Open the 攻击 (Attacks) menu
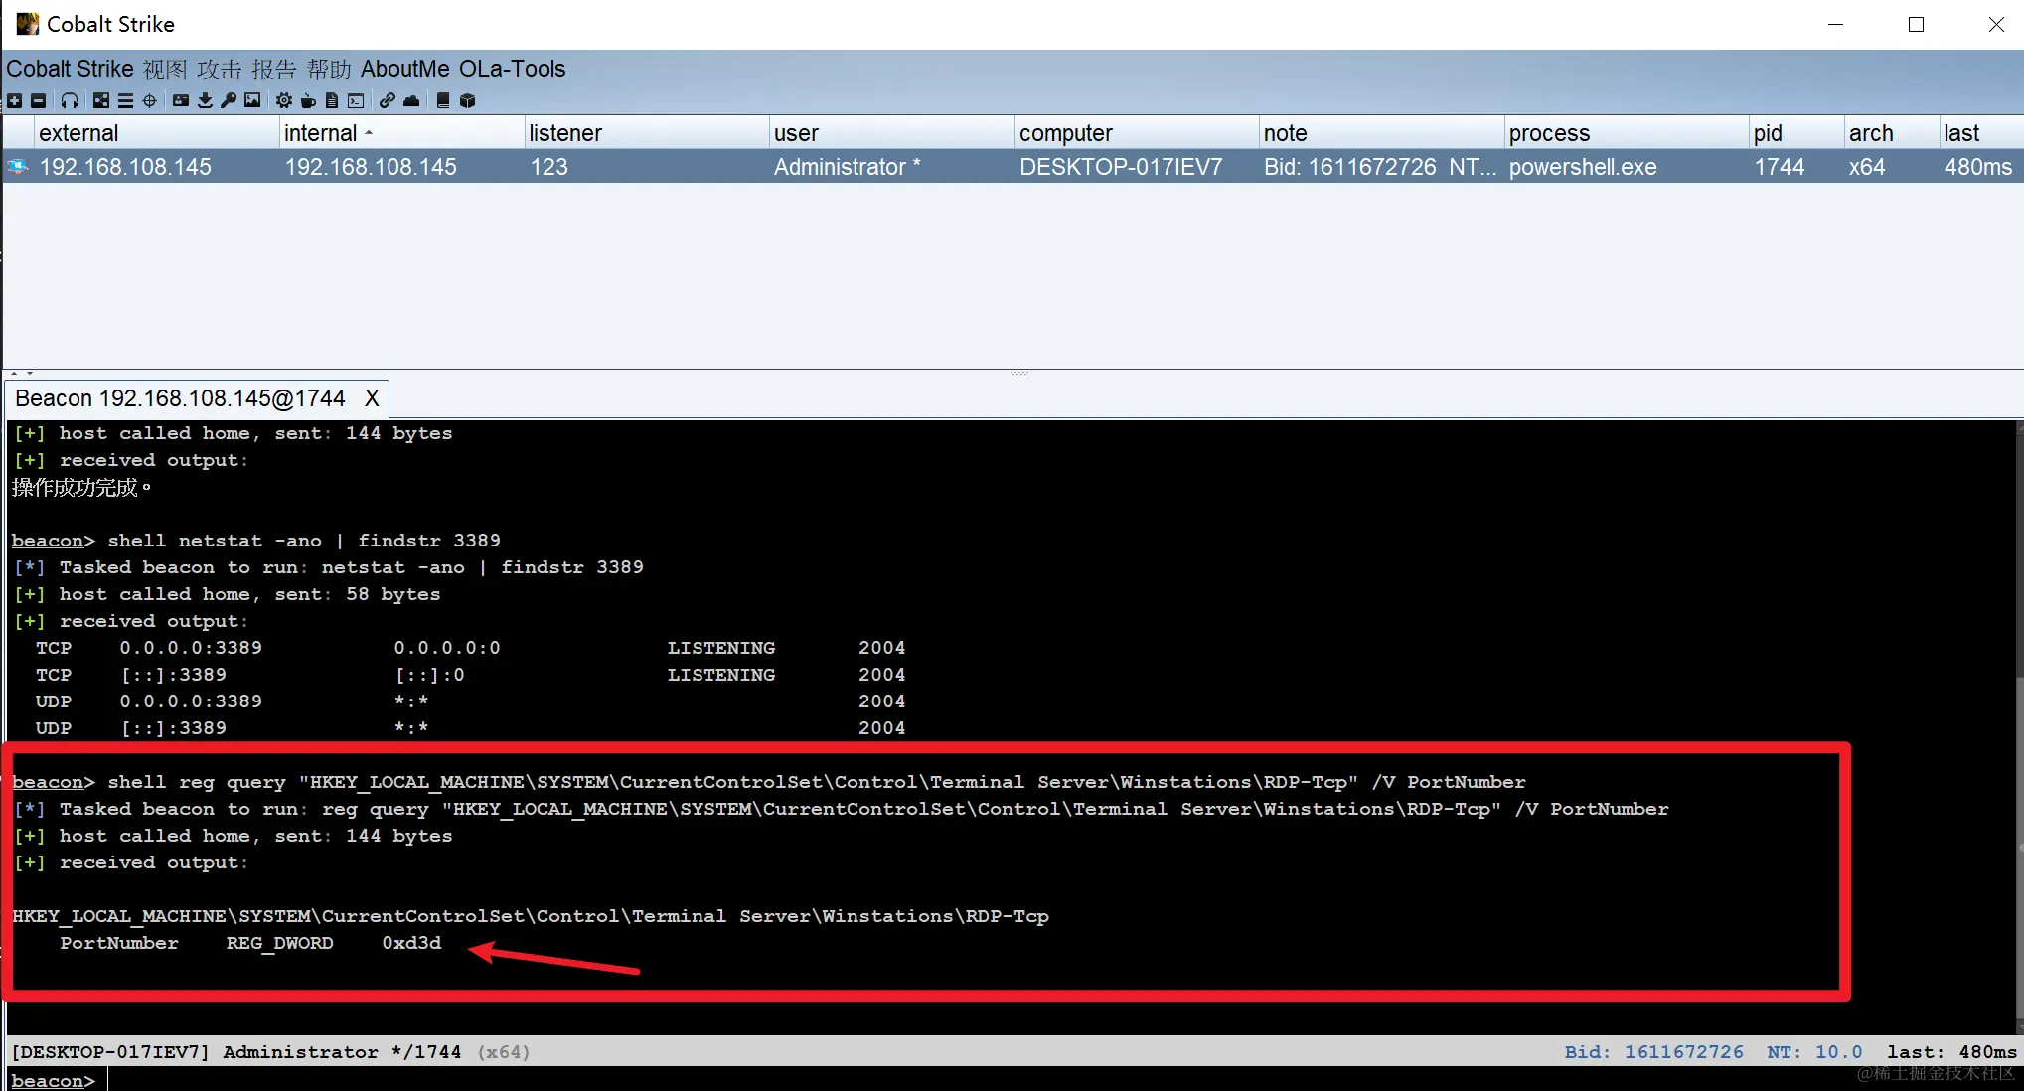This screenshot has height=1091, width=2024. tap(219, 69)
